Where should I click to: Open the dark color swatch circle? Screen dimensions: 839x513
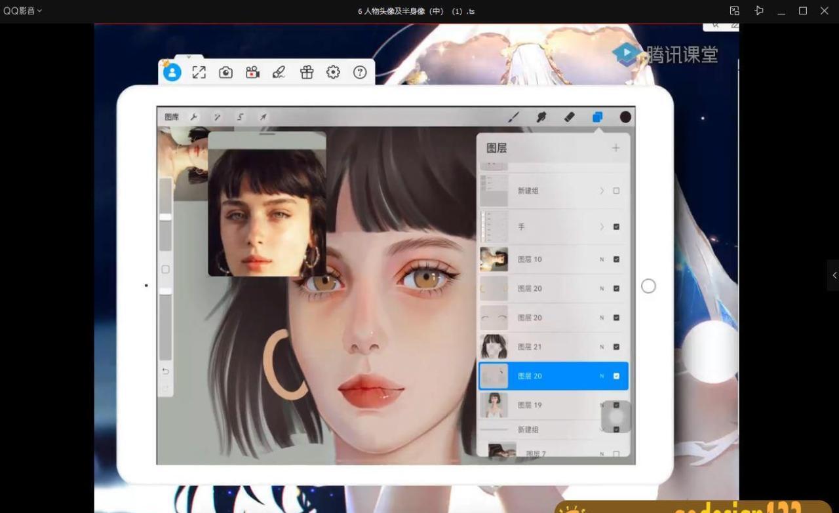click(x=625, y=117)
